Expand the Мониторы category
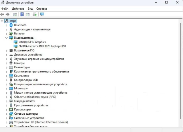 click(7, 88)
